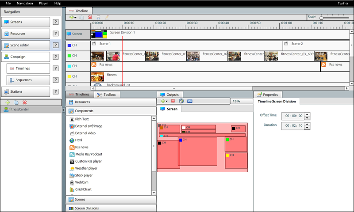Open the add dropdown in Timeline toolbar
Screen dimensions: 354x212
click(x=73, y=17)
